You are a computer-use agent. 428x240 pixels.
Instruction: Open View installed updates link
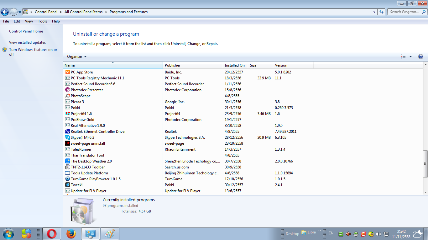pos(28,42)
